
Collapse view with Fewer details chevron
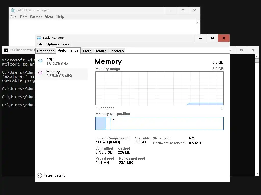point(39,176)
